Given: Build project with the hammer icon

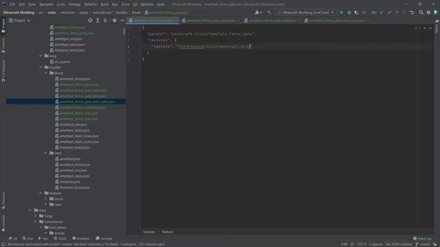Looking at the screenshot, I should 269,12.
